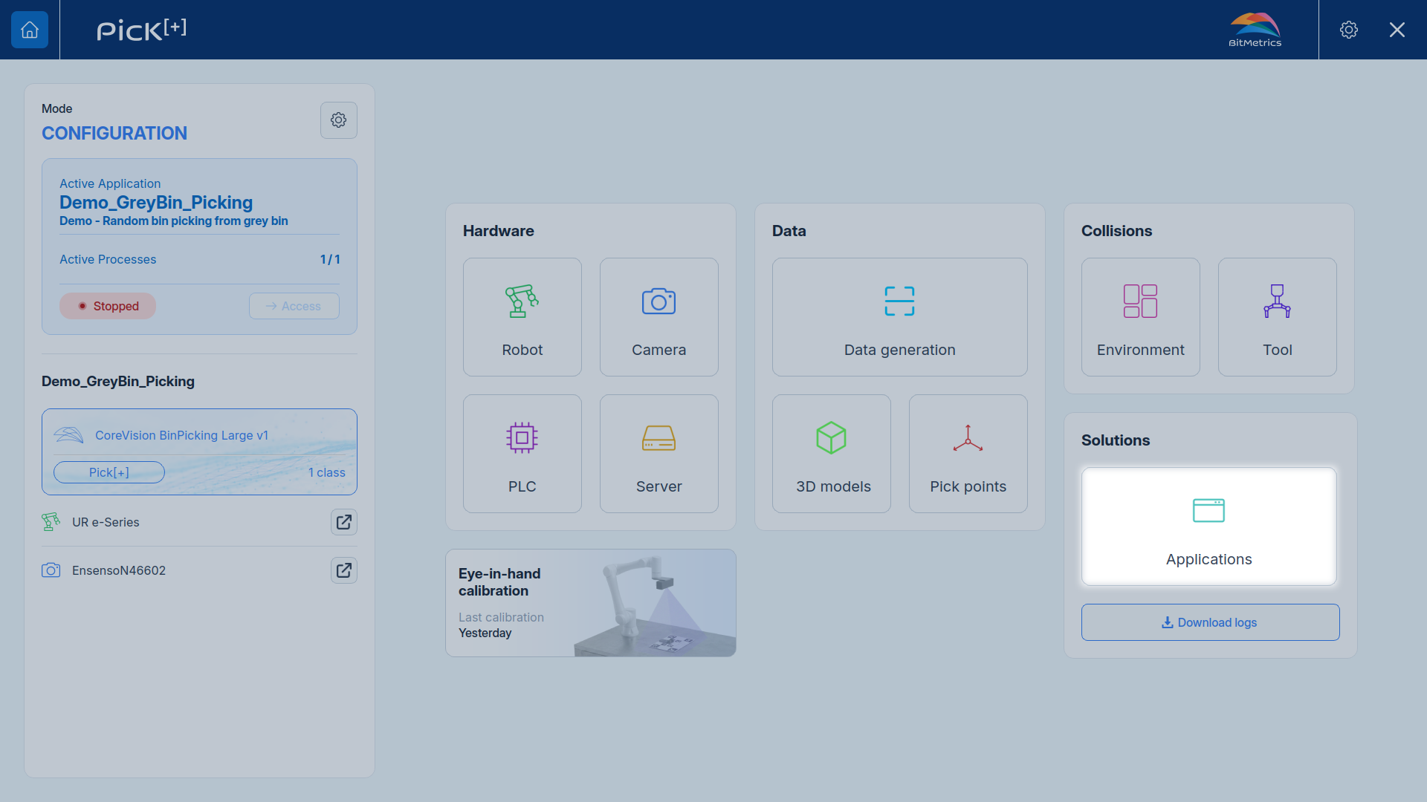Open EnsensoN46602 external link icon
This screenshot has width=1427, height=802.
(x=344, y=570)
